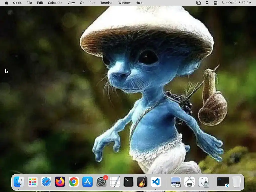This screenshot has width=256, height=192.
Task: Open System Settings with badge in Dock
Action: point(101,181)
